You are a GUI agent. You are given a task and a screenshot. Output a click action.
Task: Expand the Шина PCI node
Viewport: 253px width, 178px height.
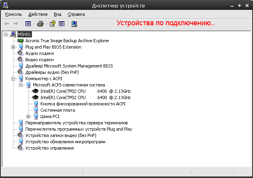[28, 116]
